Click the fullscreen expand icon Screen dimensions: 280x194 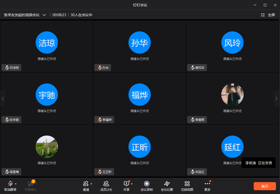coord(263,15)
